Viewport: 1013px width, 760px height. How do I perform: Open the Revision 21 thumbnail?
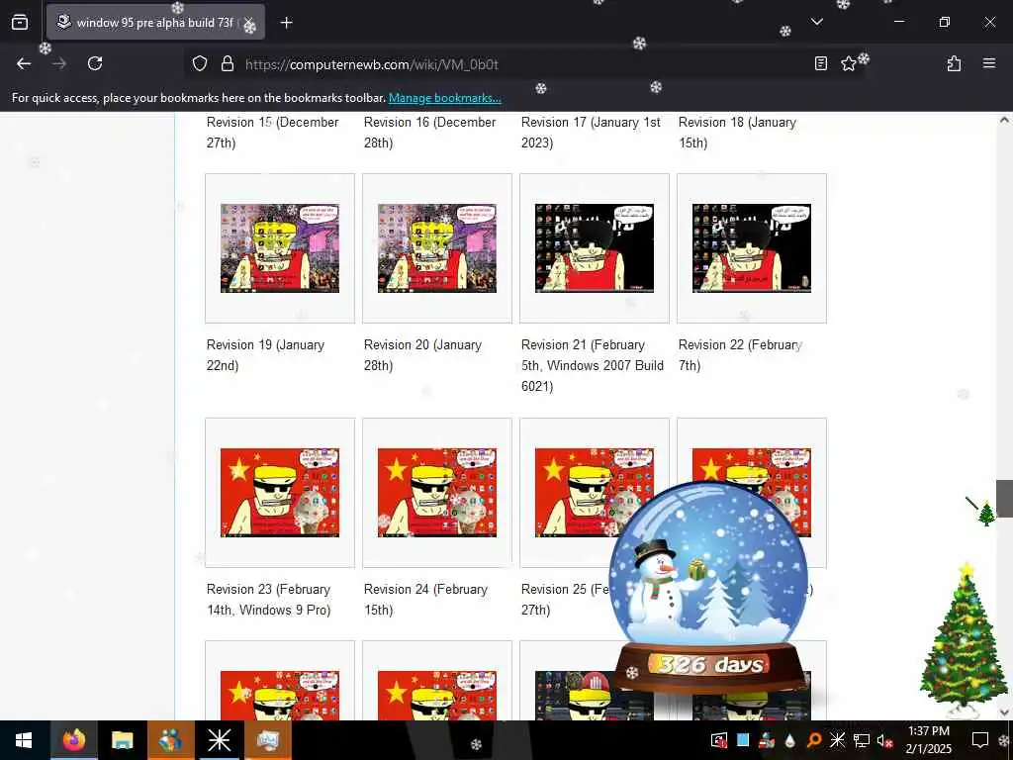(595, 248)
